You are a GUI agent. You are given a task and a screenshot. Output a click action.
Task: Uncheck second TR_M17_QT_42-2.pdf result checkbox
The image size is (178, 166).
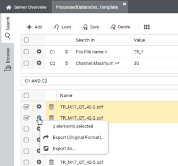click(26, 118)
